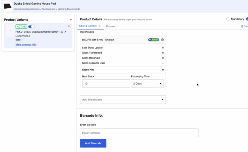Screen dimensions: 248x152
Task: Click the Electronic Accessories breadcrumb
Action: click(x=26, y=9)
